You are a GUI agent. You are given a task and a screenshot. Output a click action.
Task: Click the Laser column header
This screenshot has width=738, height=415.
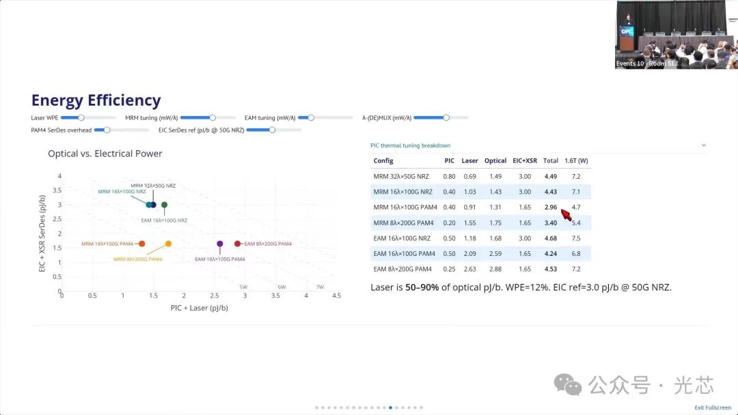click(x=469, y=160)
